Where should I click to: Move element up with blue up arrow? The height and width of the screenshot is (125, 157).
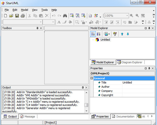pos(122,34)
